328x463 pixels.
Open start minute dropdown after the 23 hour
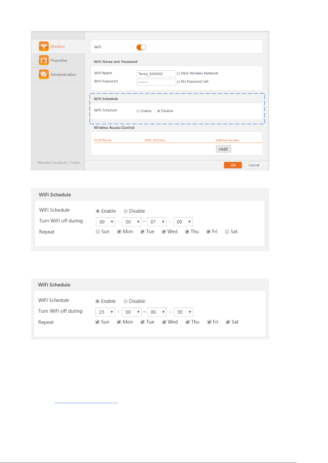(132, 312)
